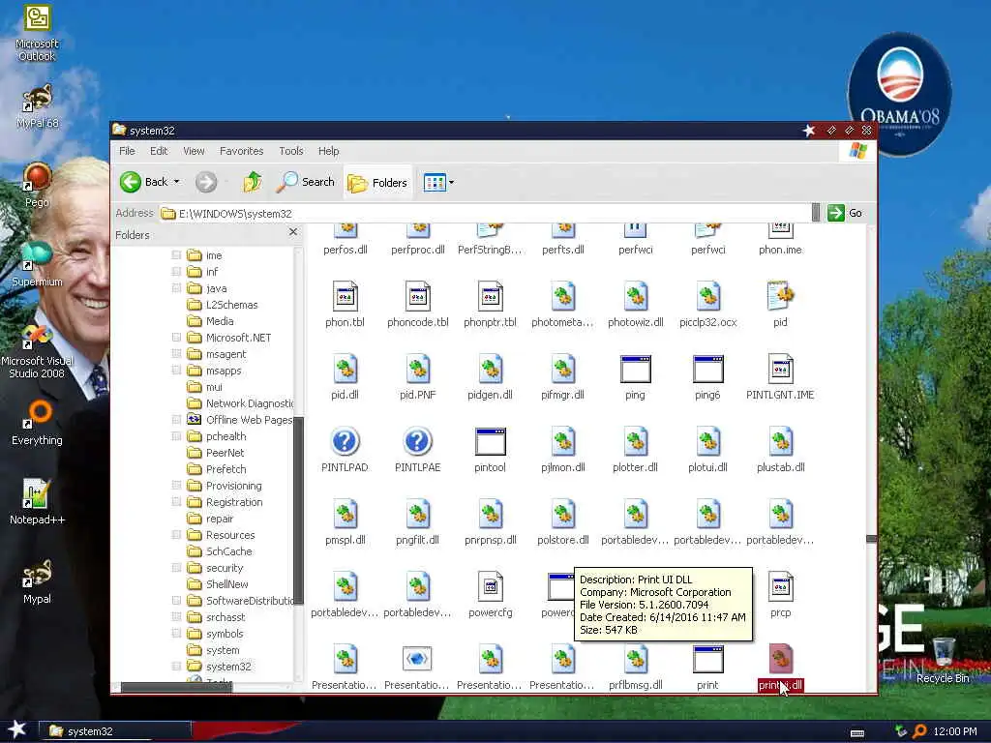Screen dimensions: 991x743
Task: Click the star Start button on taskbar
Action: 16,729
